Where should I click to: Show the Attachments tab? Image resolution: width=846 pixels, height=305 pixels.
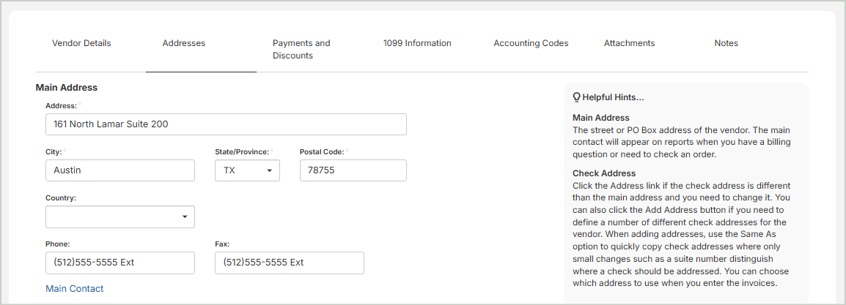pyautogui.click(x=629, y=43)
